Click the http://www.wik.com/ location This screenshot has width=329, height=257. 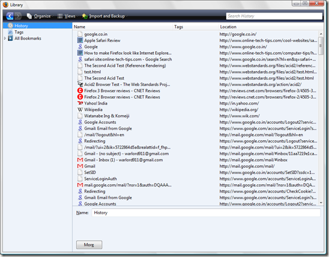click(x=240, y=116)
